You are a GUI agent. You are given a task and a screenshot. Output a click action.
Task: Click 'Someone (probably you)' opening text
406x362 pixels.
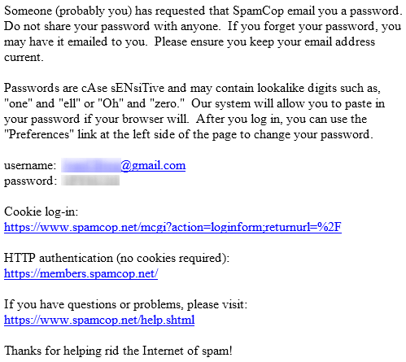[x=68, y=11]
